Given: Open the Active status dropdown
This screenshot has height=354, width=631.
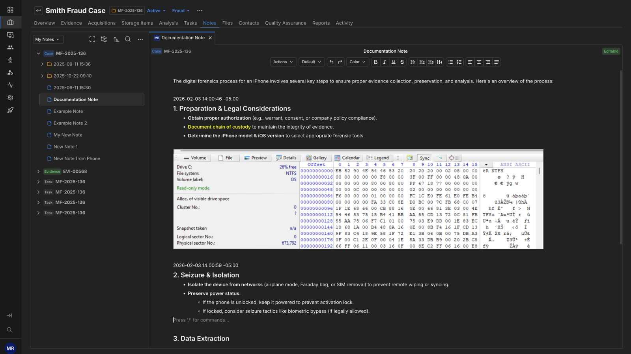Looking at the screenshot, I should [156, 11].
